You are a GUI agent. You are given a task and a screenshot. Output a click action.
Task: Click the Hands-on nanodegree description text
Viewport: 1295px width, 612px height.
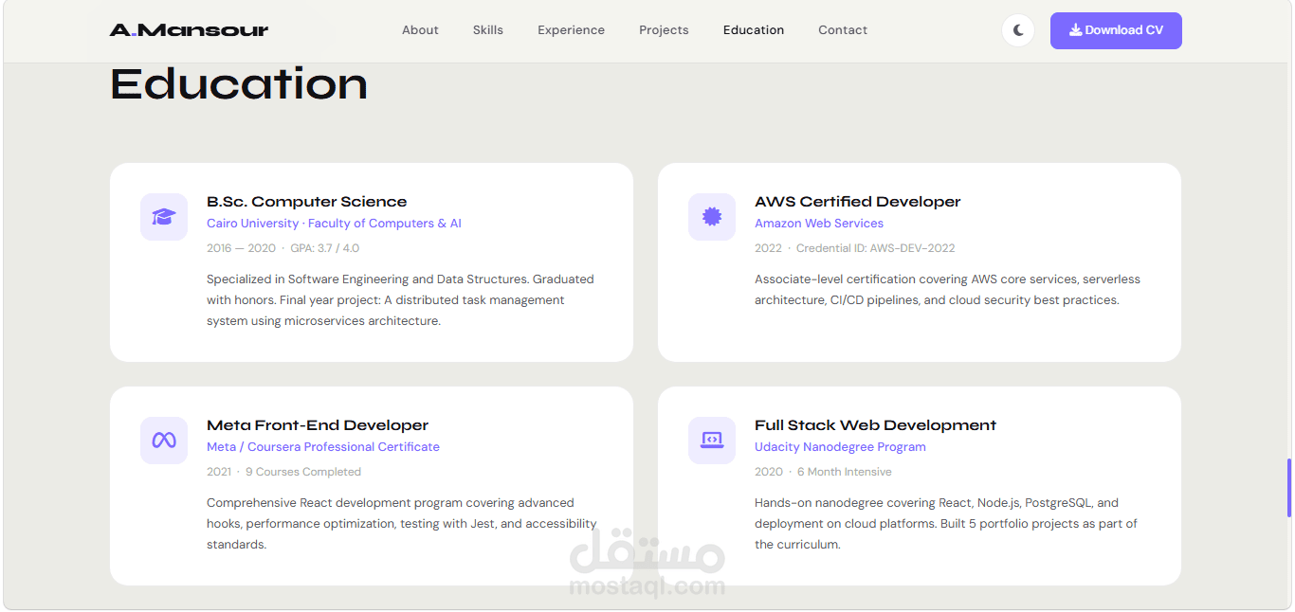946,524
